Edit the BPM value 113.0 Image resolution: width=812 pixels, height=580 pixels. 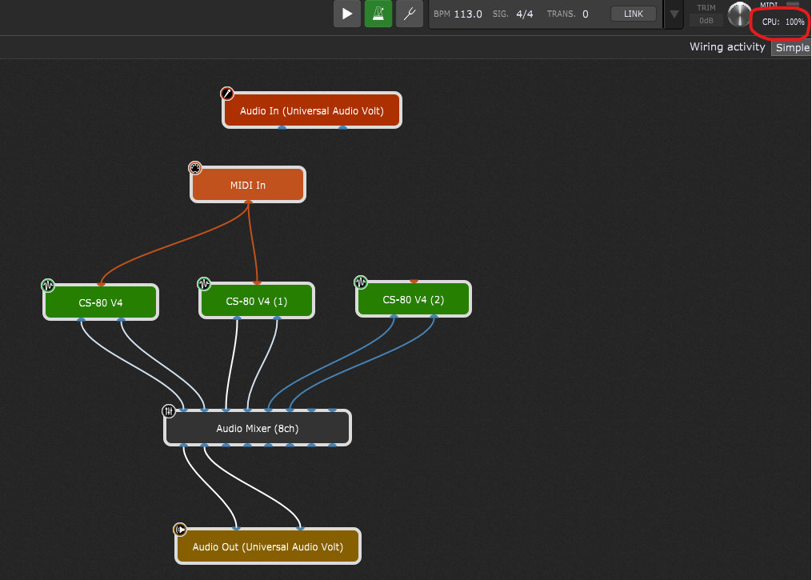click(x=468, y=14)
